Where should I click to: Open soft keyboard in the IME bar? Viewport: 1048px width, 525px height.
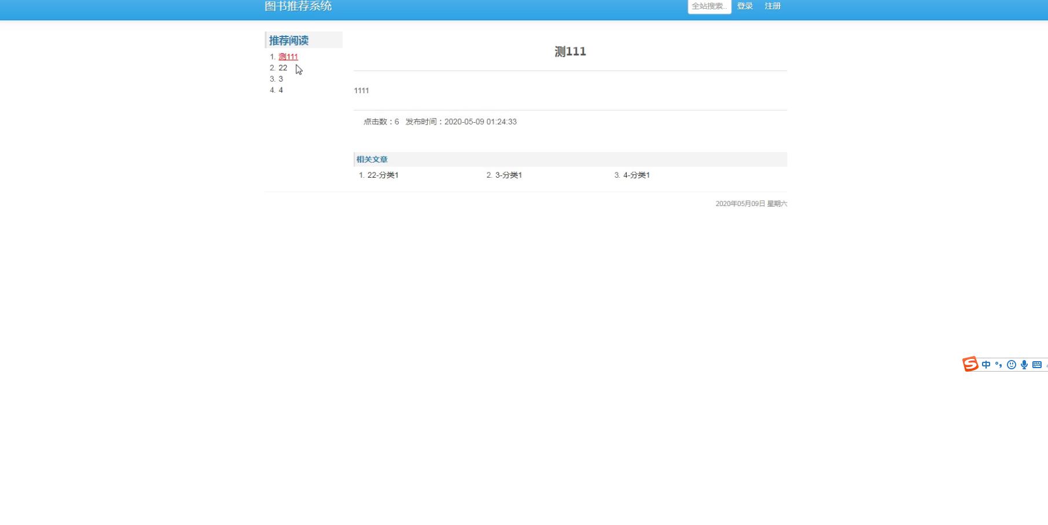(1037, 365)
